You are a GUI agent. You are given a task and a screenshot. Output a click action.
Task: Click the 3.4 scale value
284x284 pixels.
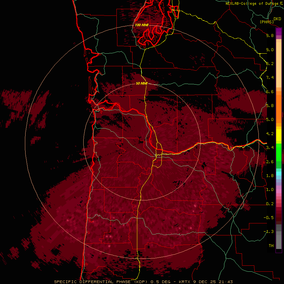[270, 148]
